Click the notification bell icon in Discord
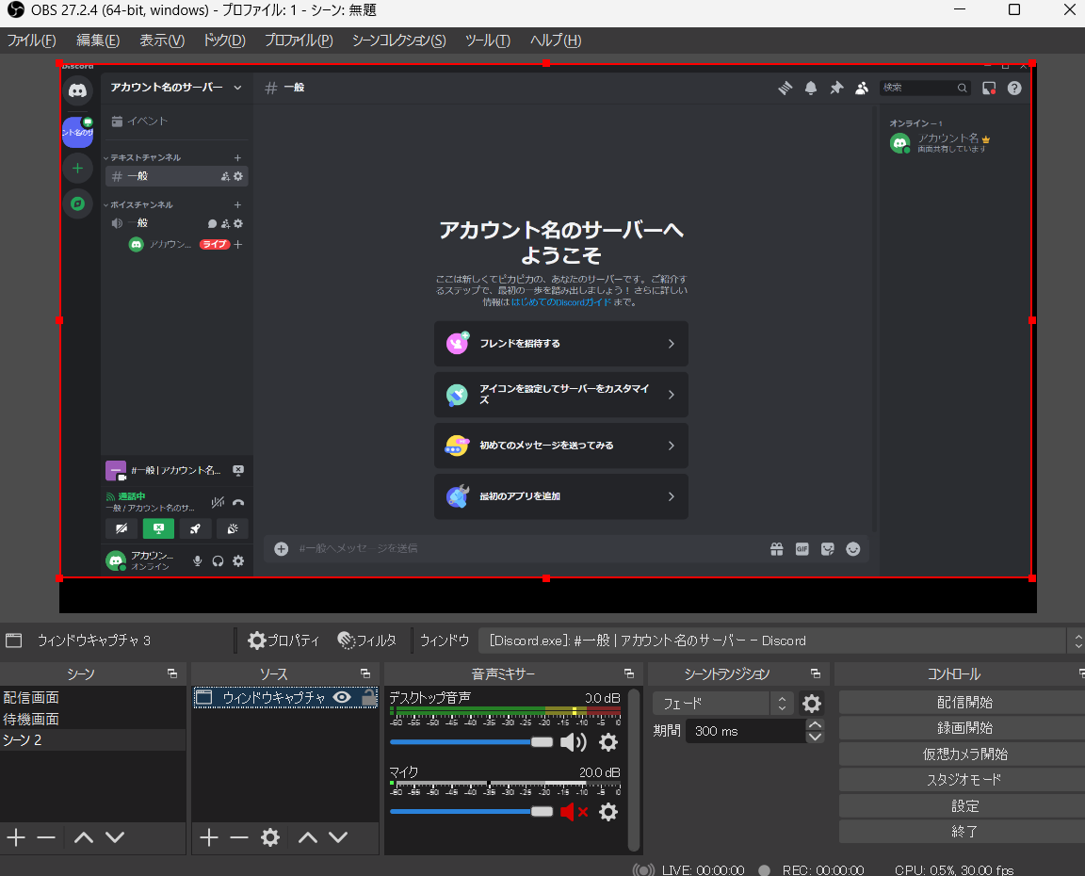 (x=811, y=88)
